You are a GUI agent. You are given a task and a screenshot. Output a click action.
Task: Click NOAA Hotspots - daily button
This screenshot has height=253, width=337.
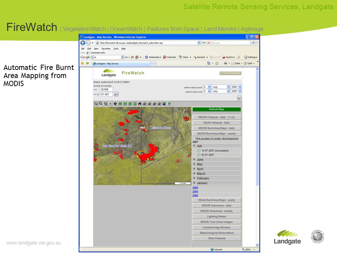click(217, 123)
